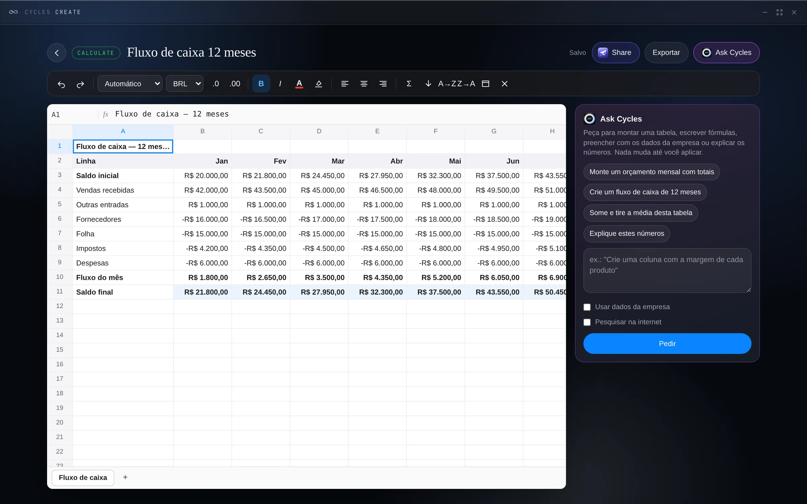Center align cell text
Image resolution: width=807 pixels, height=504 pixels.
[x=364, y=84]
